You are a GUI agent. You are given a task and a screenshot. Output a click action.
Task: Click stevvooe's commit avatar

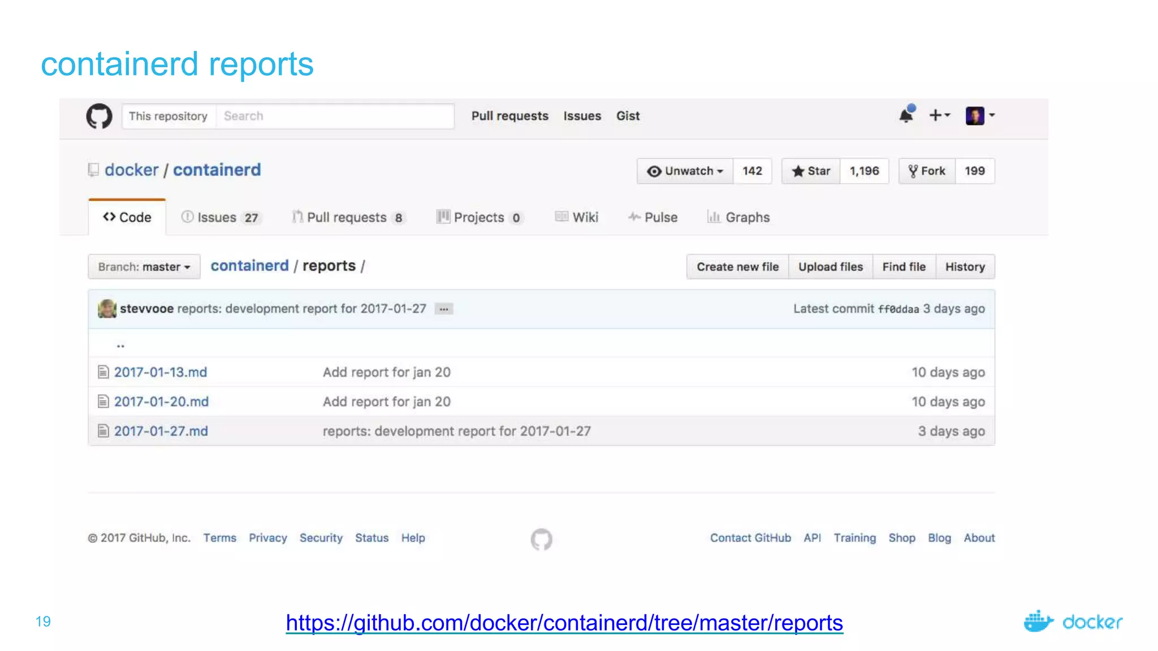[107, 309]
